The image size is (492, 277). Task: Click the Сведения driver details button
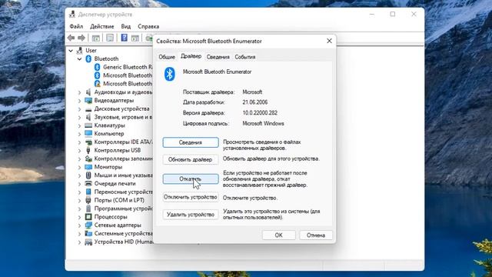(x=191, y=142)
